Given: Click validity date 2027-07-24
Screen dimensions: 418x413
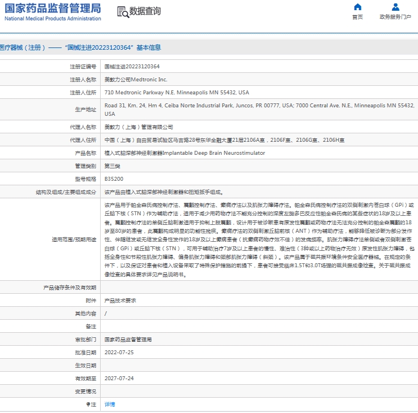Looking at the screenshot, I should pyautogui.click(x=119, y=379).
